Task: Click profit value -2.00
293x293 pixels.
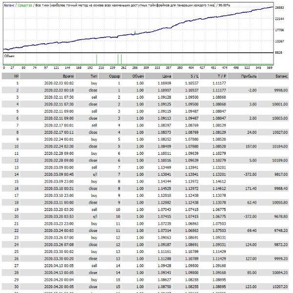Action: click(x=252, y=90)
